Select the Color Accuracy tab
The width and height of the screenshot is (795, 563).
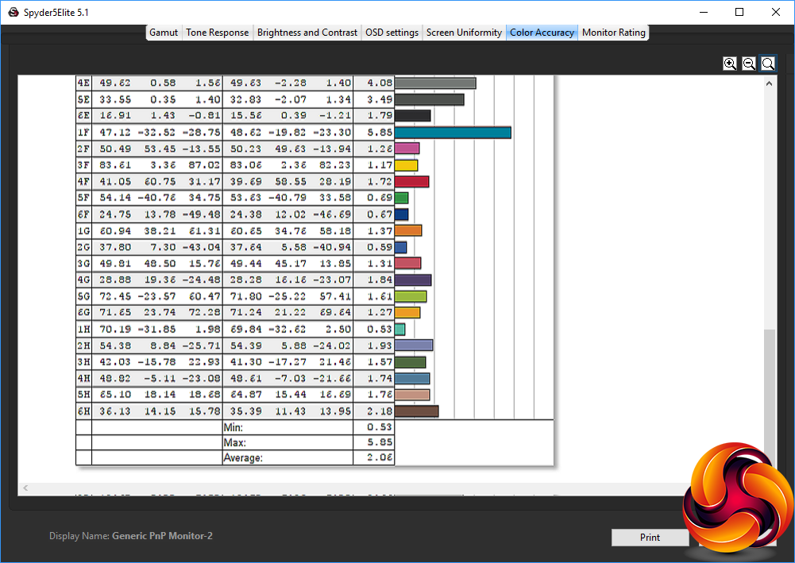point(542,33)
